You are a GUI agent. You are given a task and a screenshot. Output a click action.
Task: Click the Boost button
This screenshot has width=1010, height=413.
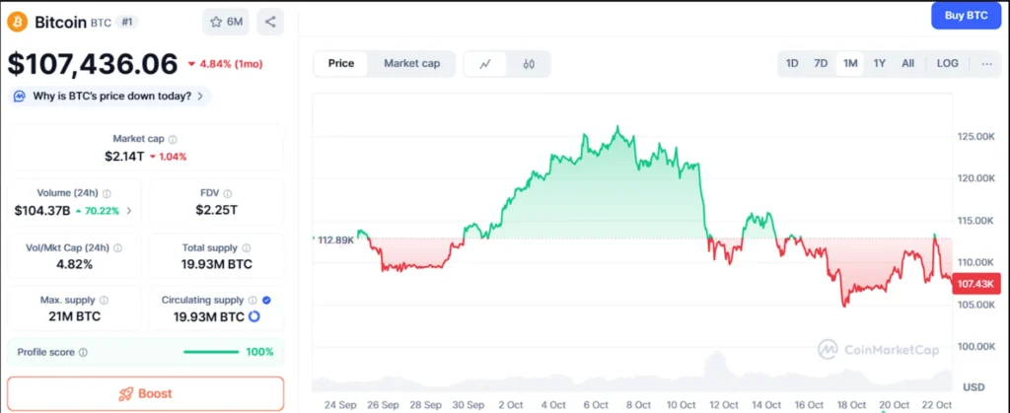145,393
